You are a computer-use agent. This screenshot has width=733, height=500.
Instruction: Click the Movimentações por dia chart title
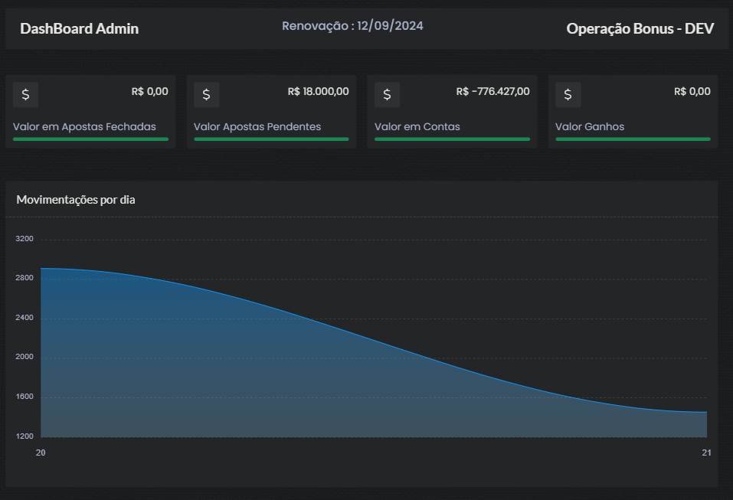click(x=76, y=200)
